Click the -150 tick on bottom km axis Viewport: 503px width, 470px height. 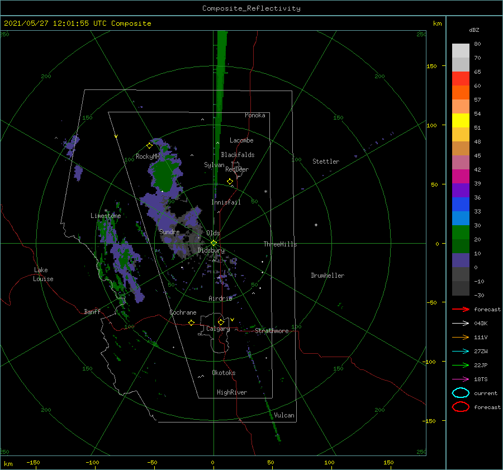pyautogui.click(x=33, y=462)
